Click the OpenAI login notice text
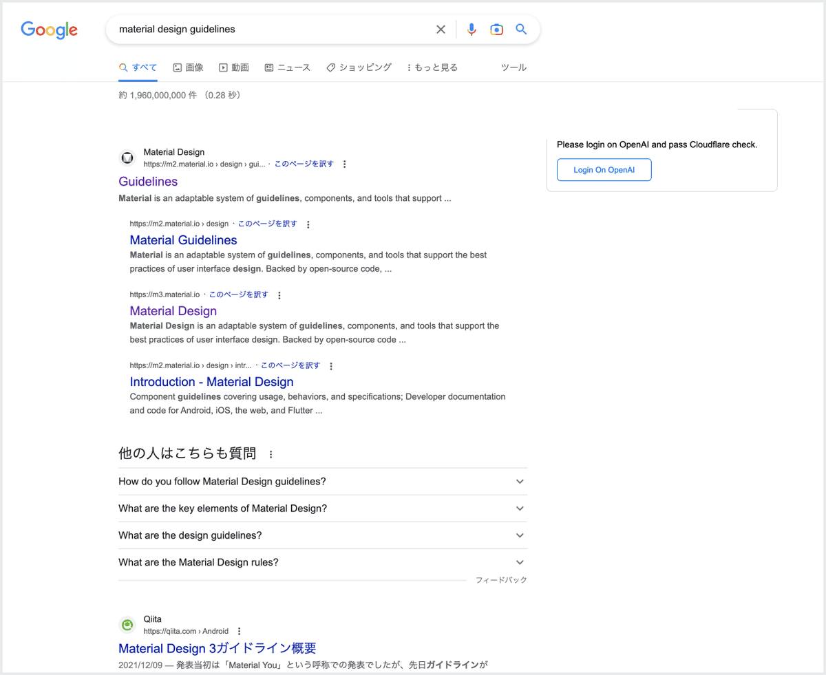This screenshot has width=826, height=675. 657,144
